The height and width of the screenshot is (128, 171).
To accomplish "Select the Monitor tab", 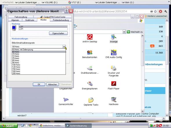I will (x=43, y=20).
